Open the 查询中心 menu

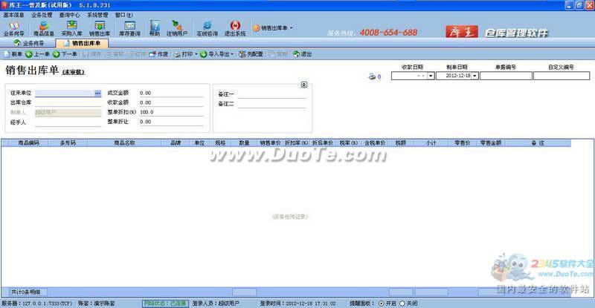(x=69, y=14)
